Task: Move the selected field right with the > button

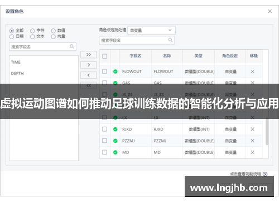Action: (89, 65)
